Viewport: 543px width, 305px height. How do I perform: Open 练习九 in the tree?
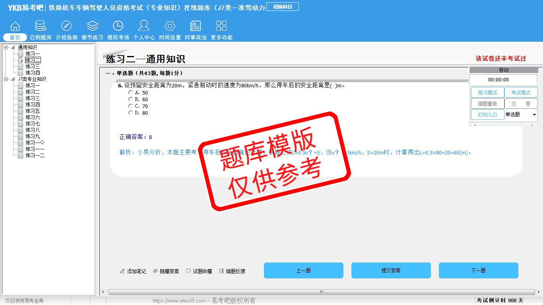[33, 136]
